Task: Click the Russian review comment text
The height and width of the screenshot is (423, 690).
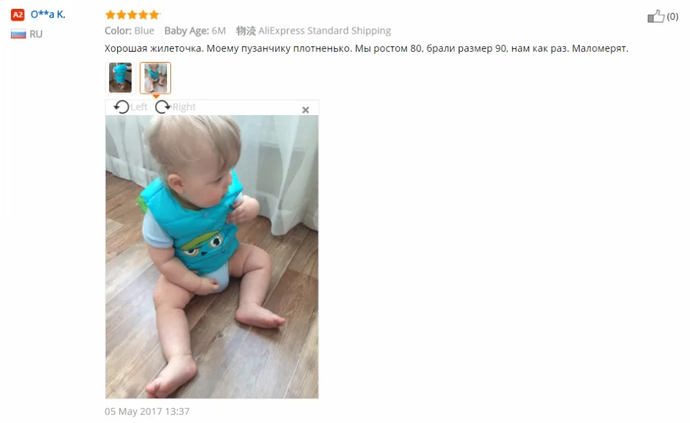Action: coord(366,48)
